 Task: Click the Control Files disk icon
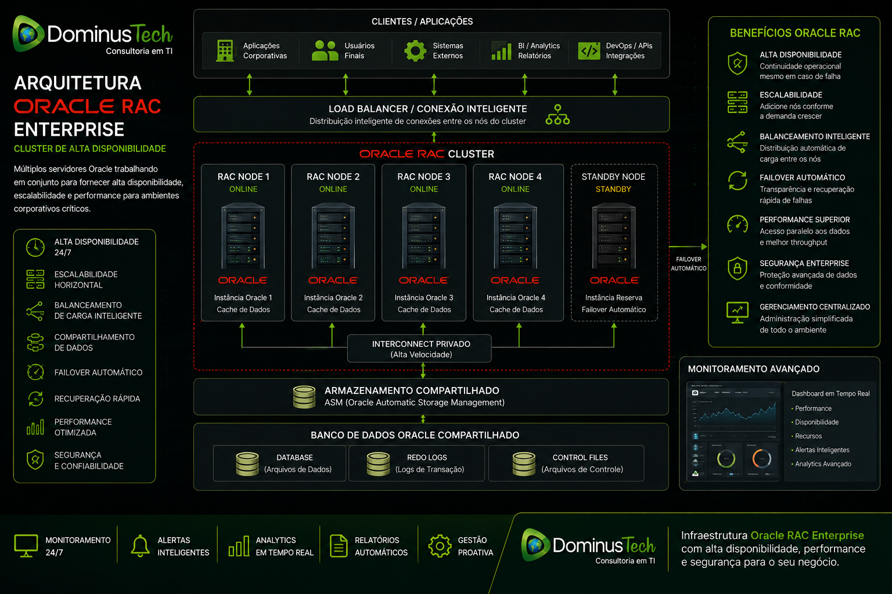524,464
